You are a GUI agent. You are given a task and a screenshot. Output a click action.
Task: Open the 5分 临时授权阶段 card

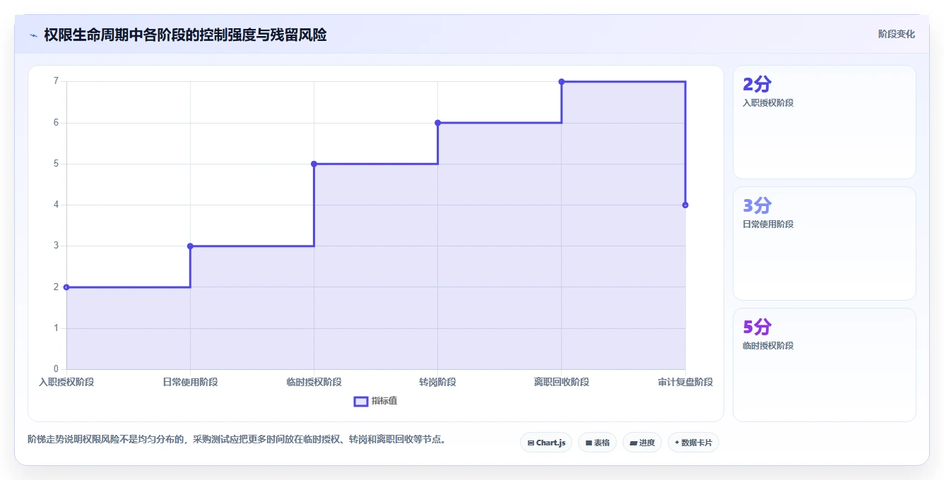[x=825, y=365]
